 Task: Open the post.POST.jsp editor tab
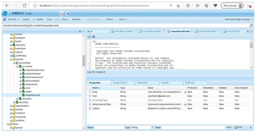tap(234, 31)
